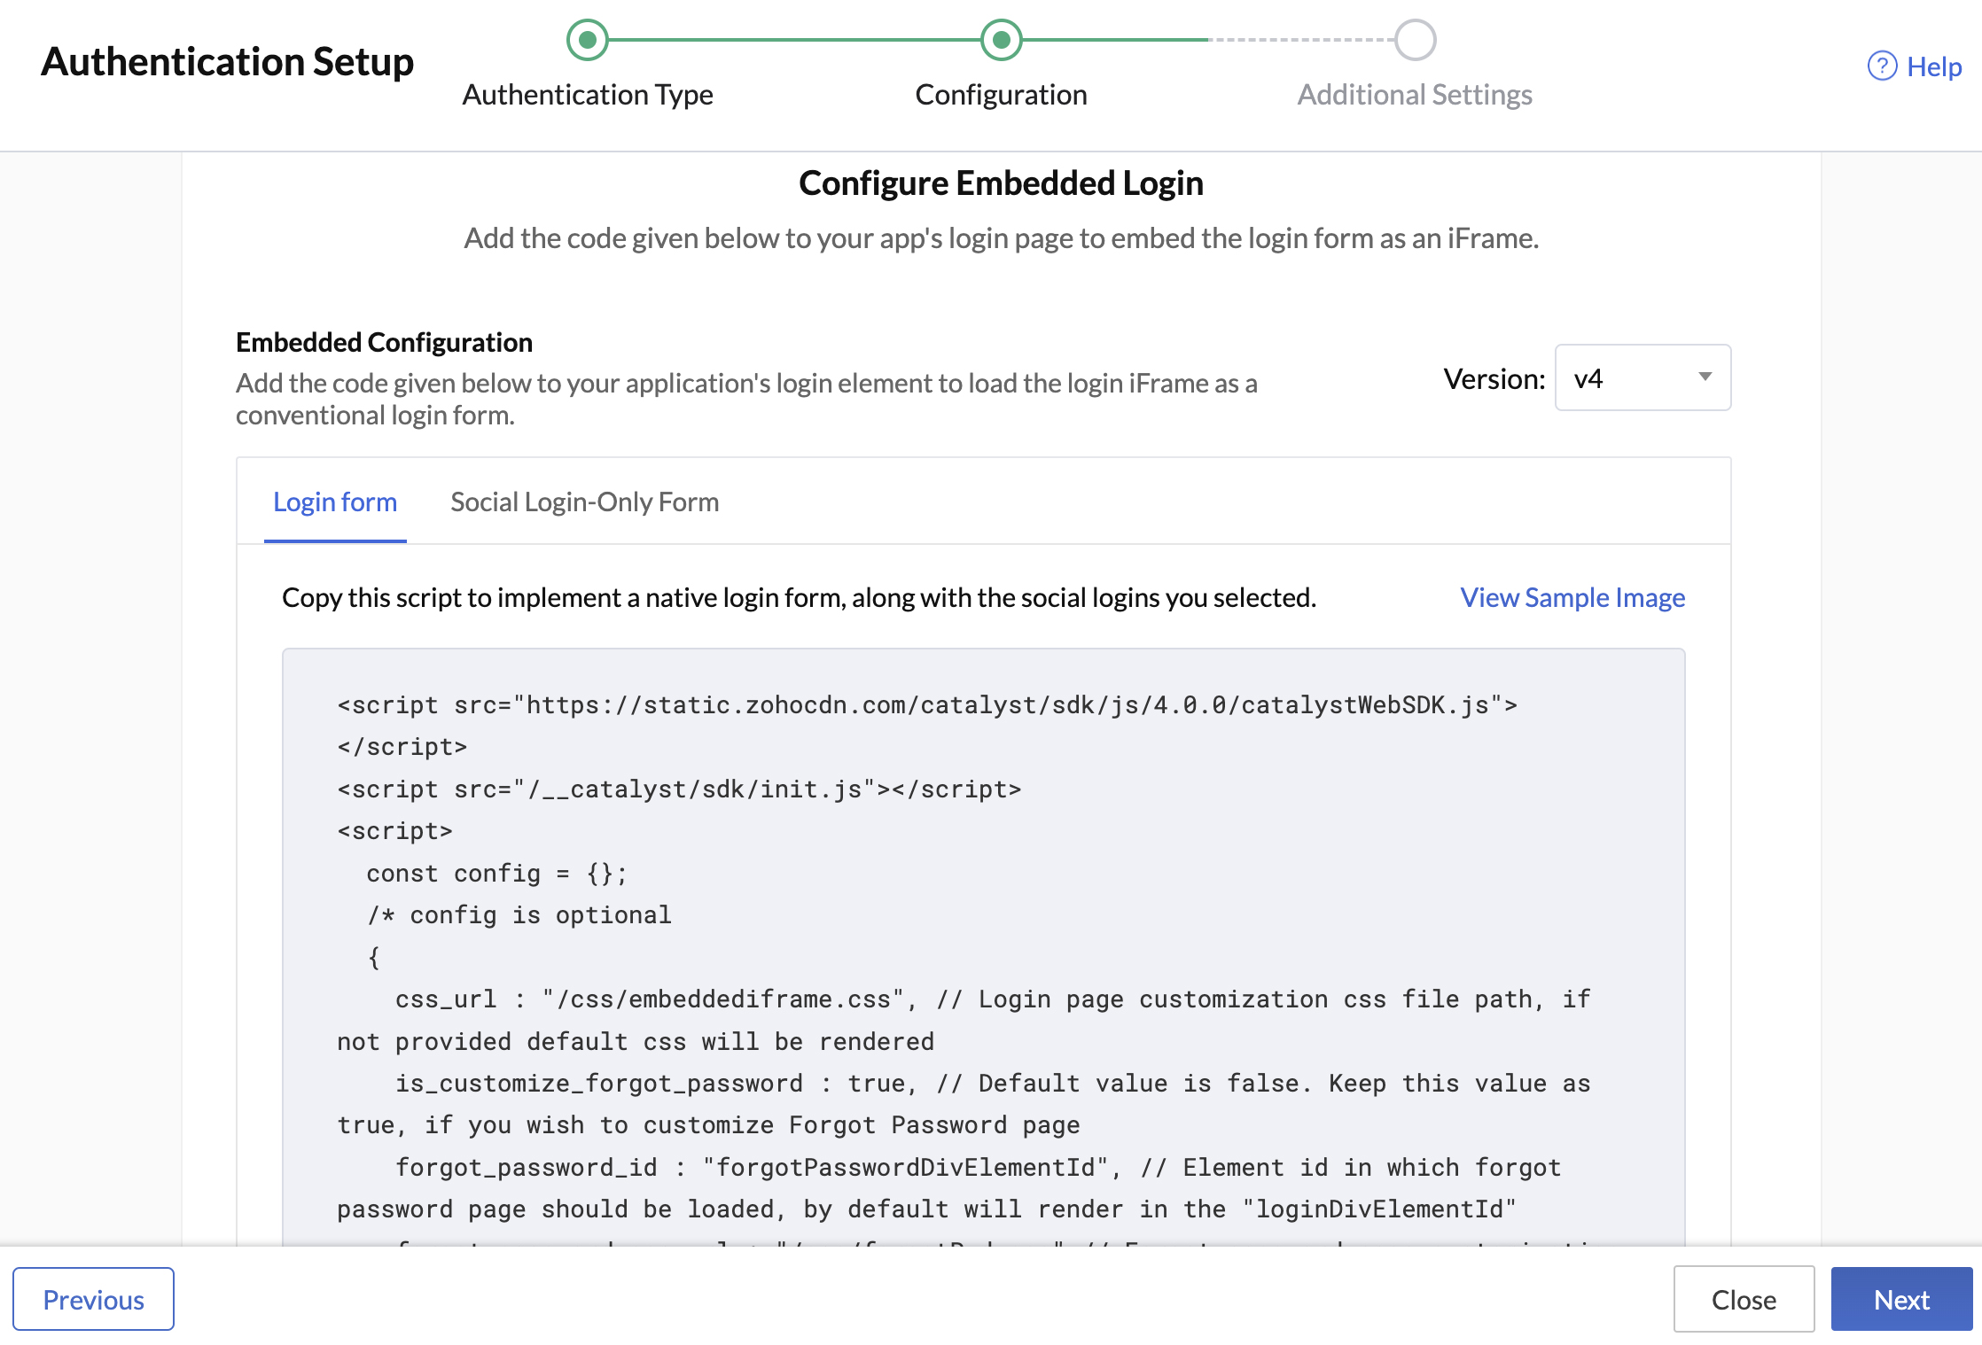Open View Sample Image
Viewport: 1982px width, 1345px height.
point(1572,597)
